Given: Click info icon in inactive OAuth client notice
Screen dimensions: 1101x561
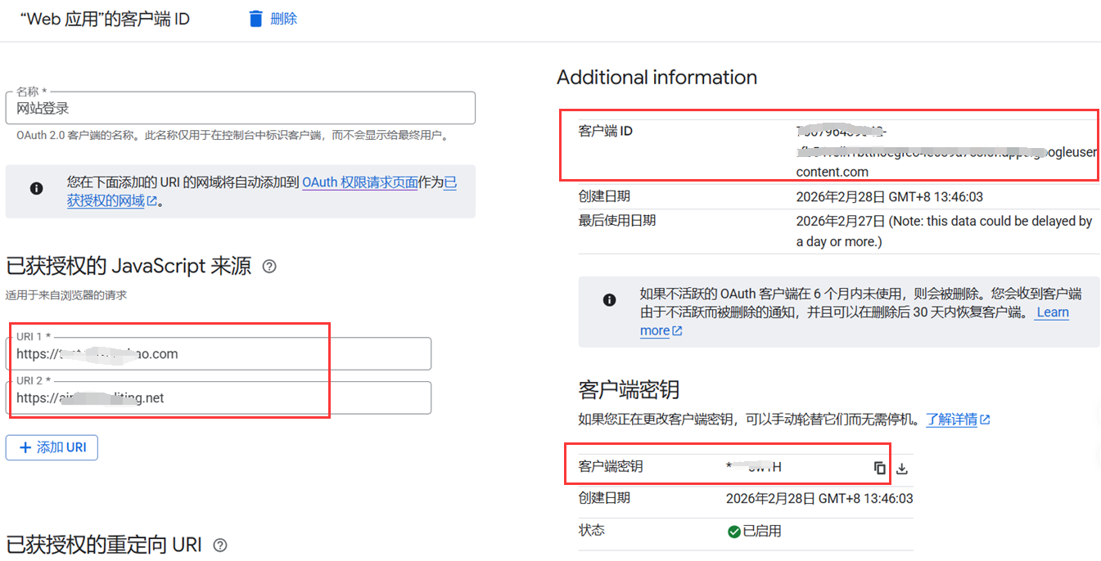Looking at the screenshot, I should click(609, 300).
